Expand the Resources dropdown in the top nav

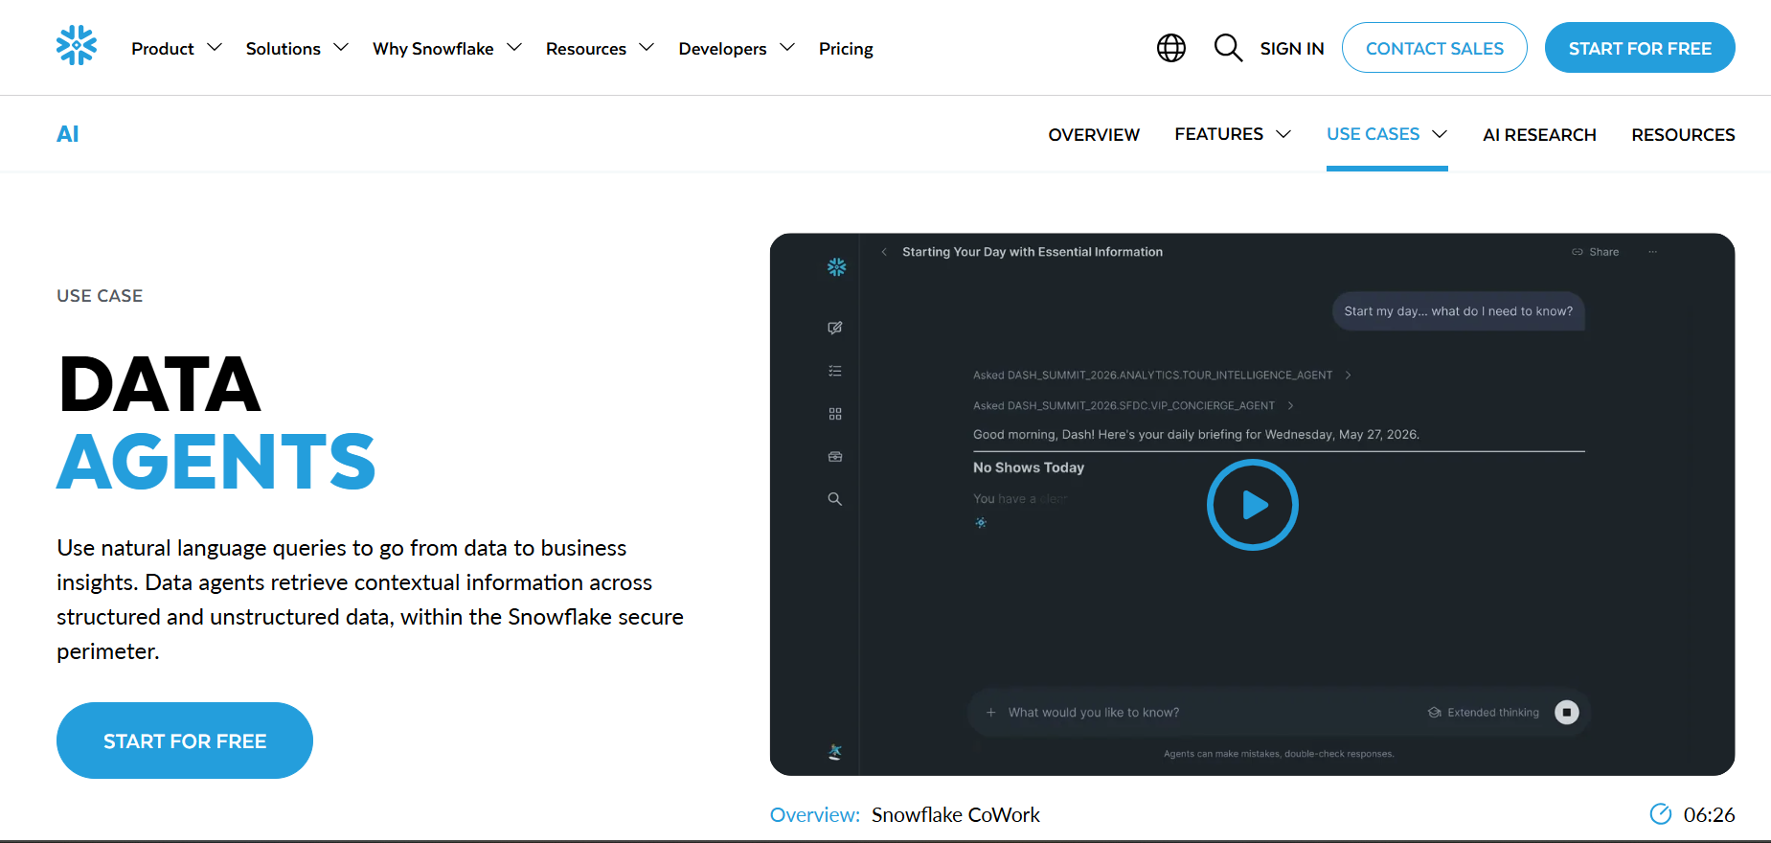[x=600, y=48]
